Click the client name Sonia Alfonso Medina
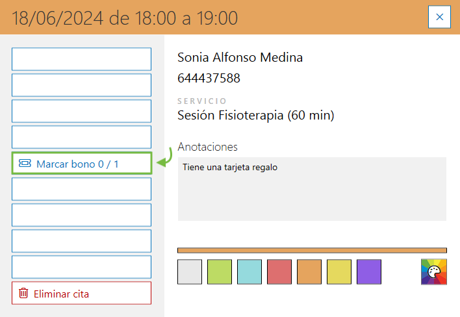460x317 pixels. (x=240, y=57)
